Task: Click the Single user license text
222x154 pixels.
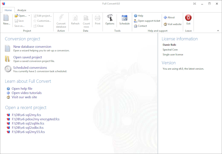Action: point(173,55)
